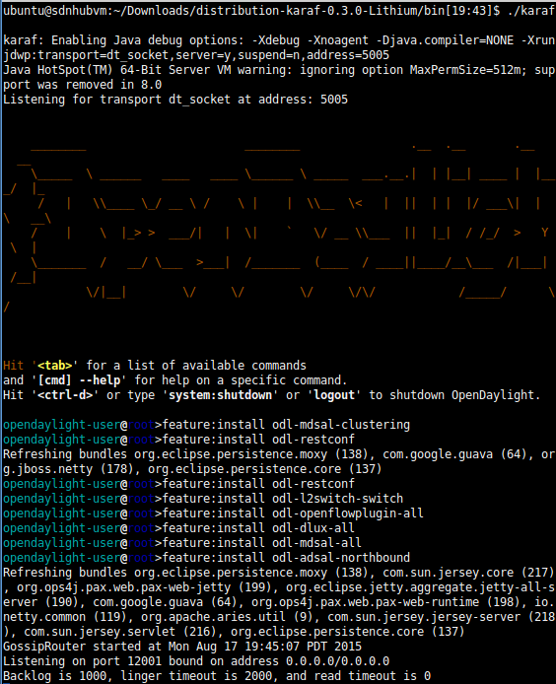
Task: Click the bold 'logout' text
Action: 334,395
